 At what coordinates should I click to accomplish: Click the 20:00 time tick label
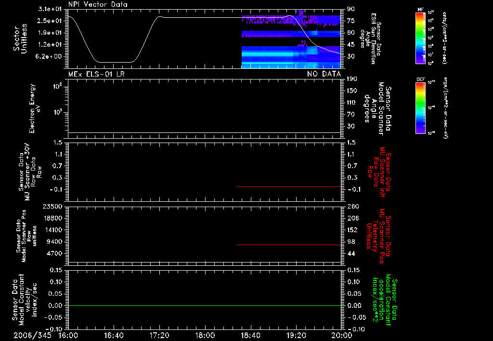coord(342,335)
